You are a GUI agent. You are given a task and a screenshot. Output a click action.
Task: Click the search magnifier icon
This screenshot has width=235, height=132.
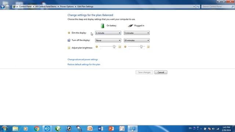coord(232,7)
